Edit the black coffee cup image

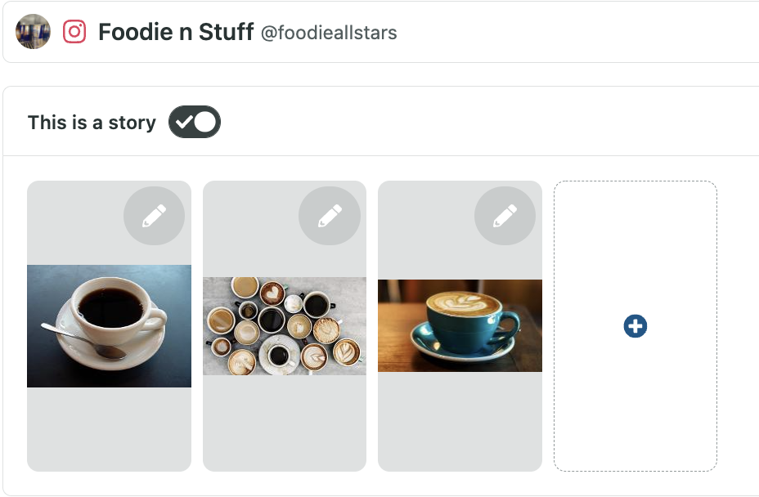pos(154,216)
